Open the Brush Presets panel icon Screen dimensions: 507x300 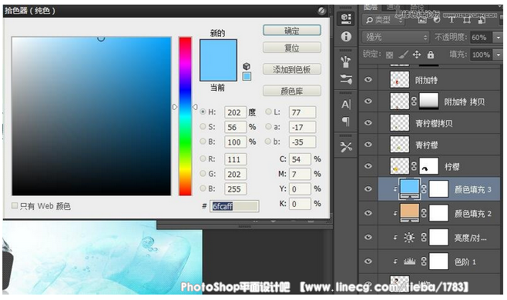coord(346,62)
